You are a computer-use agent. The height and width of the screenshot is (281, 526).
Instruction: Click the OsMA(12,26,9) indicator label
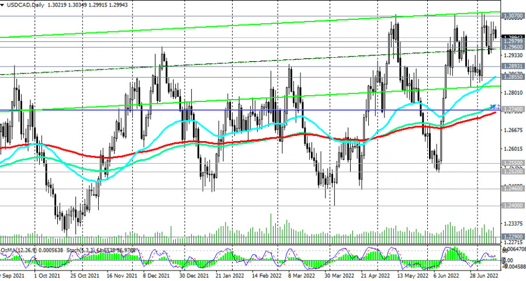point(20,250)
